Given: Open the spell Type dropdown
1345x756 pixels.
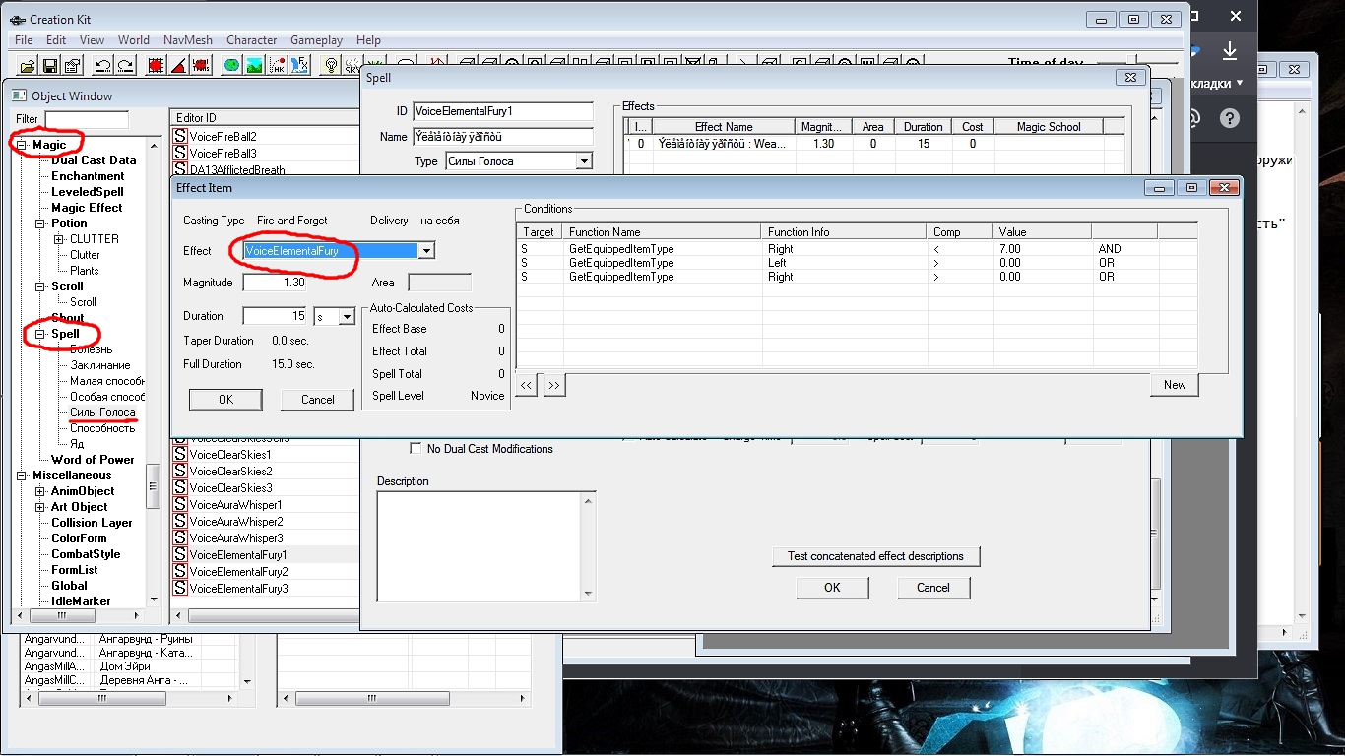Looking at the screenshot, I should (584, 161).
